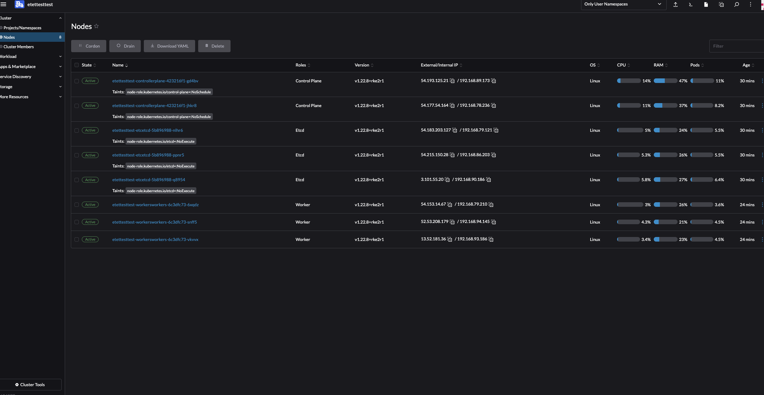The image size is (764, 395).
Task: Click the Import YAML upload icon
Action: [675, 5]
